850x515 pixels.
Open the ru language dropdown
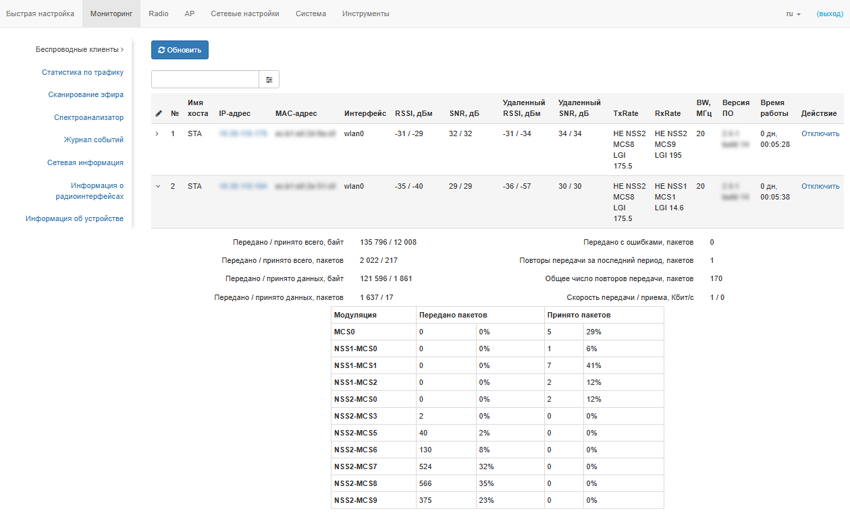point(793,13)
